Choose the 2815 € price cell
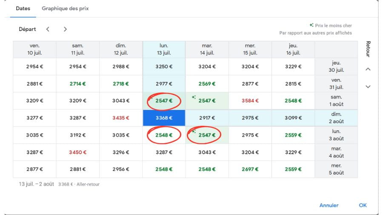The image size is (383, 215). 293,84
